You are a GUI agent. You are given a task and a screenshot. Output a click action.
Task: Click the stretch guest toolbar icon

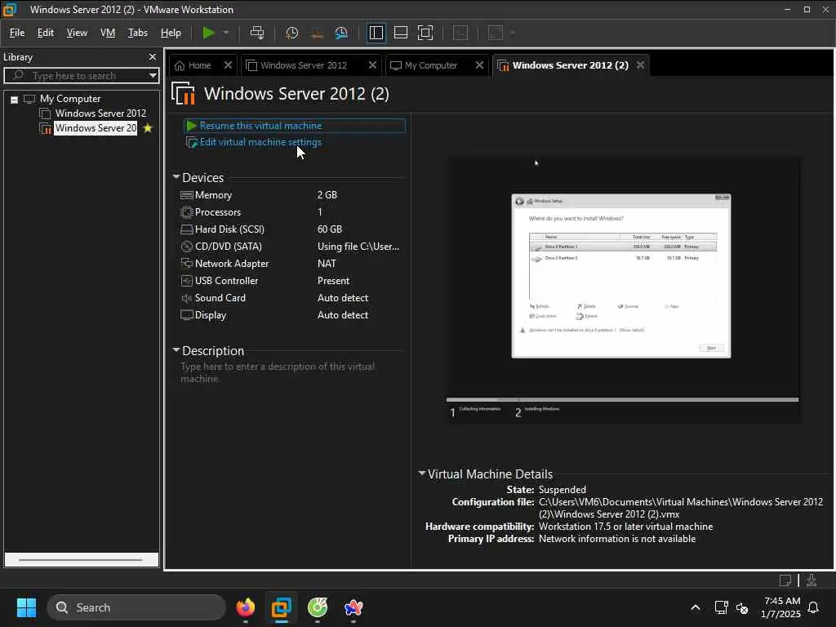click(x=496, y=33)
